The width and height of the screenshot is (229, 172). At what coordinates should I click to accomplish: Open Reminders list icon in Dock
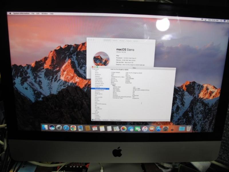109,129
